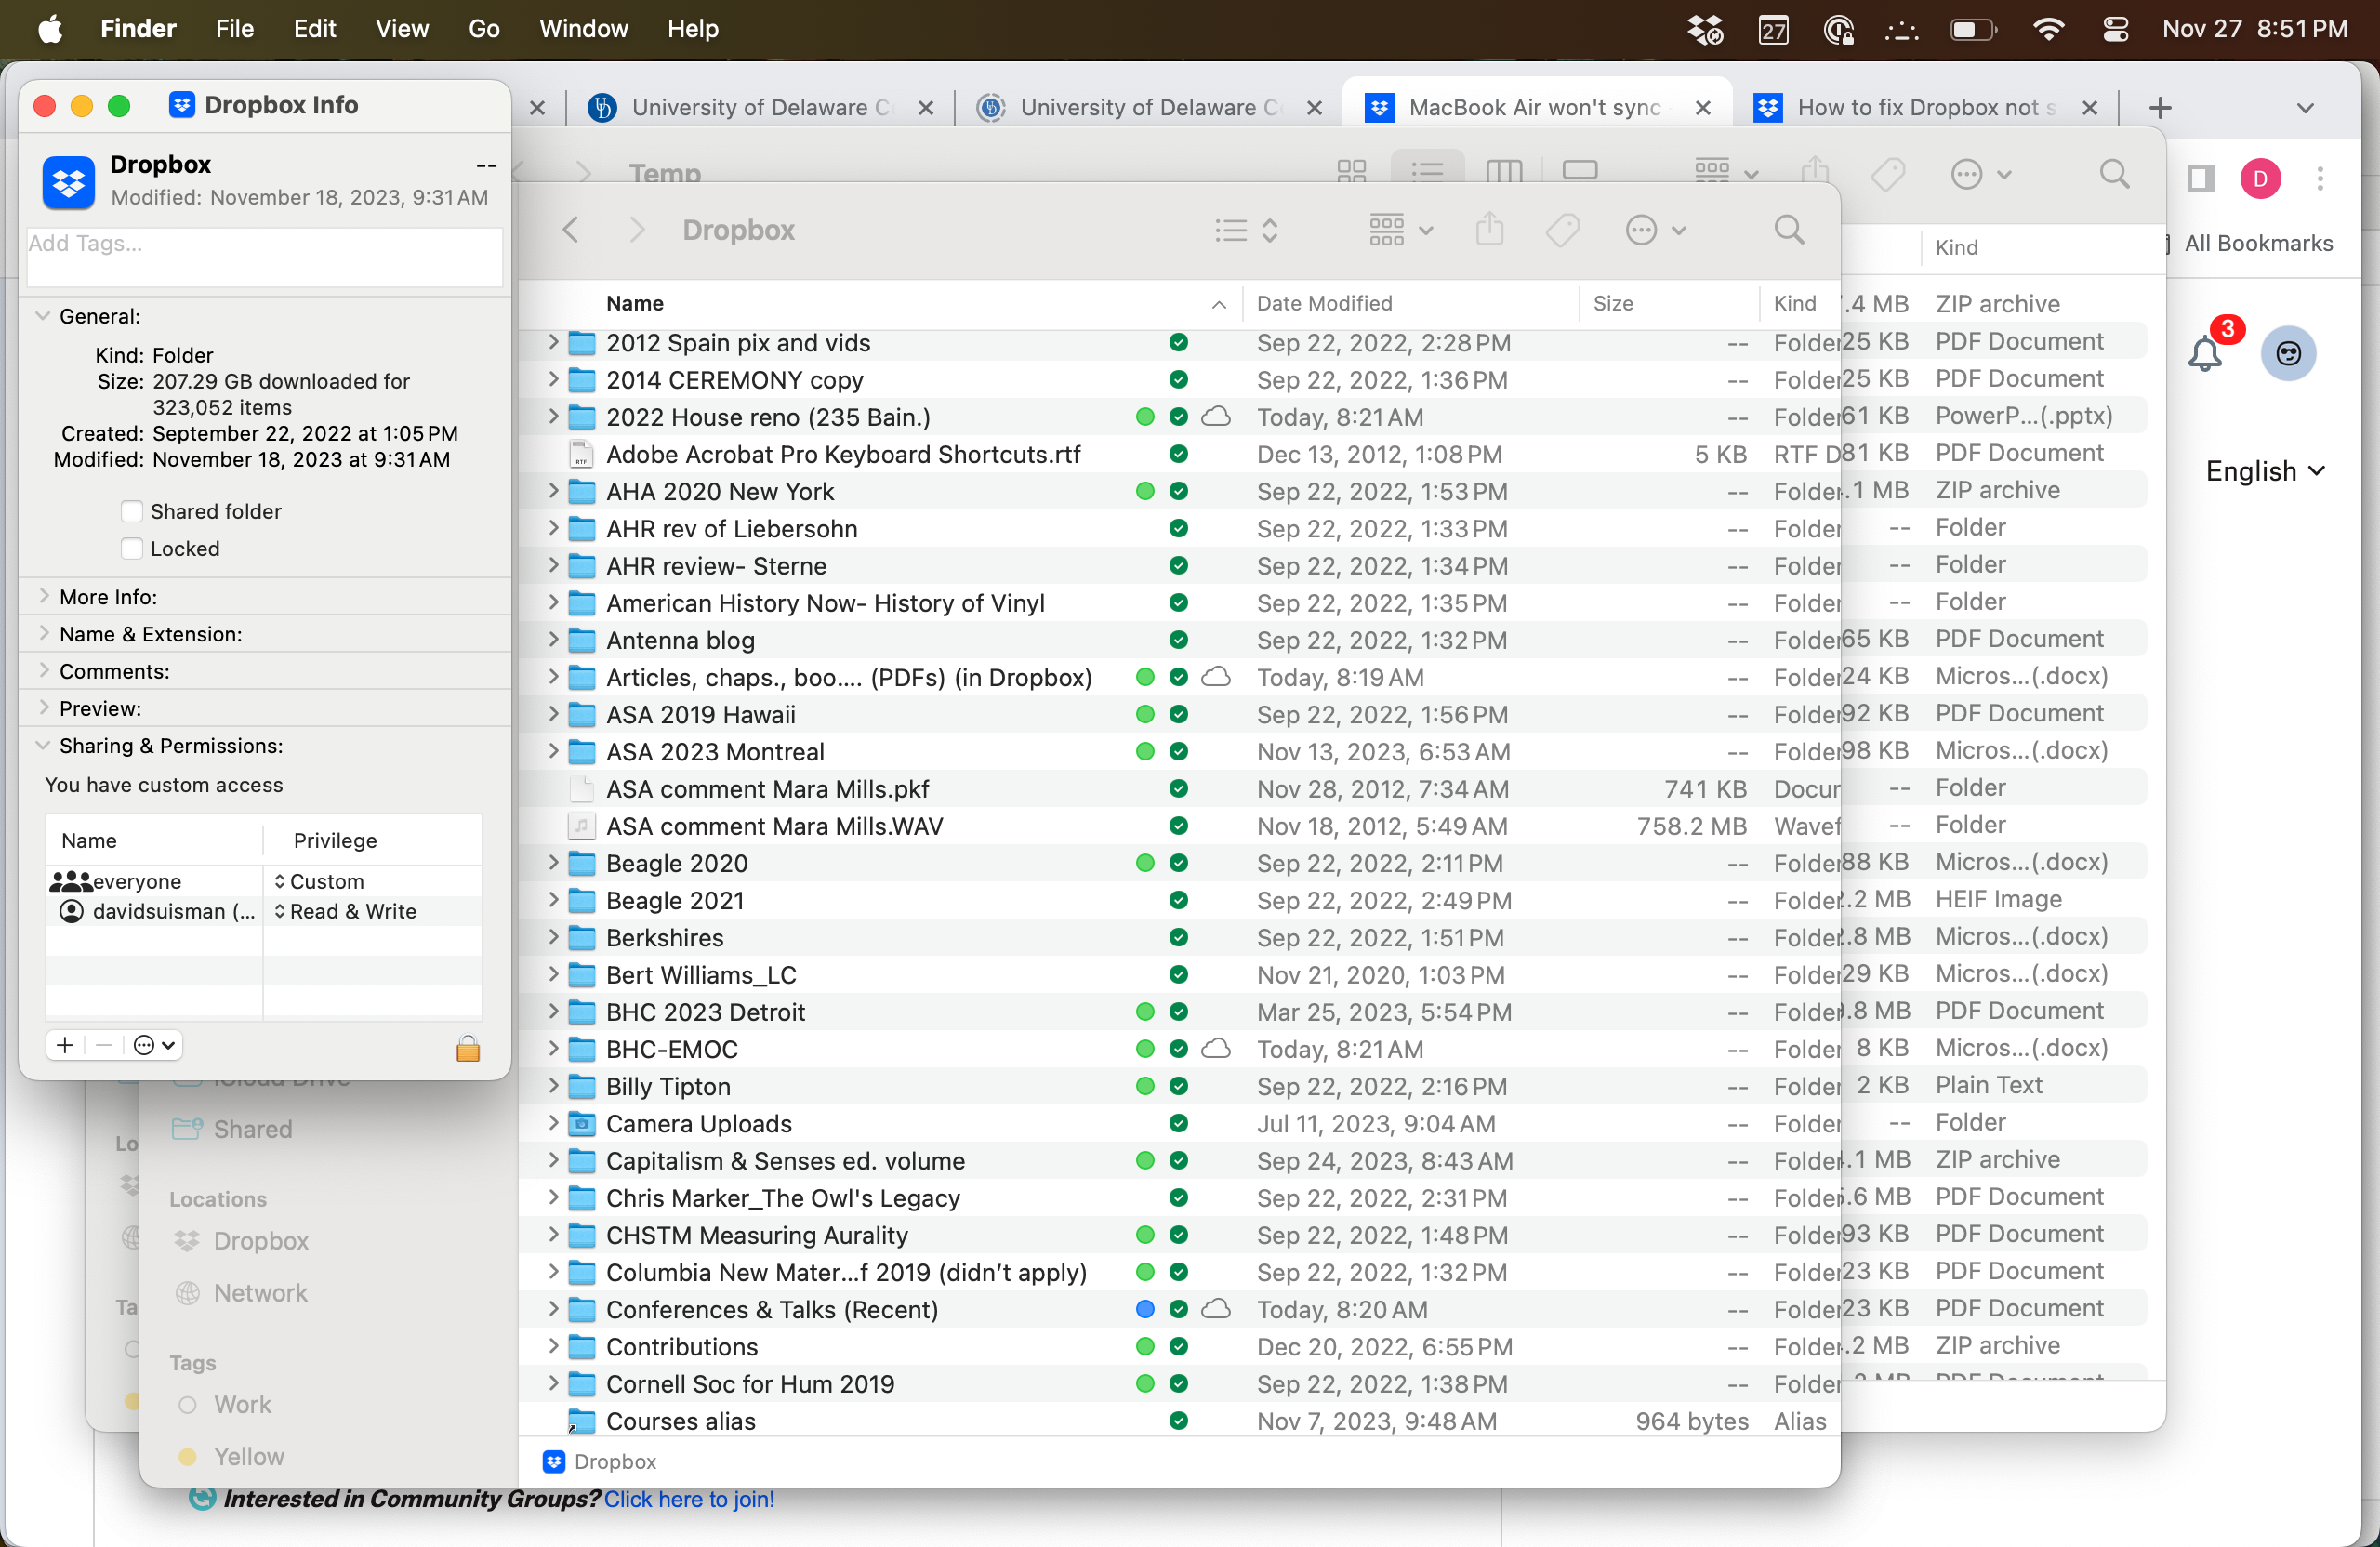Click the How to fix Dropbox tab in browser
The width and height of the screenshot is (2380, 1547).
tap(1931, 104)
